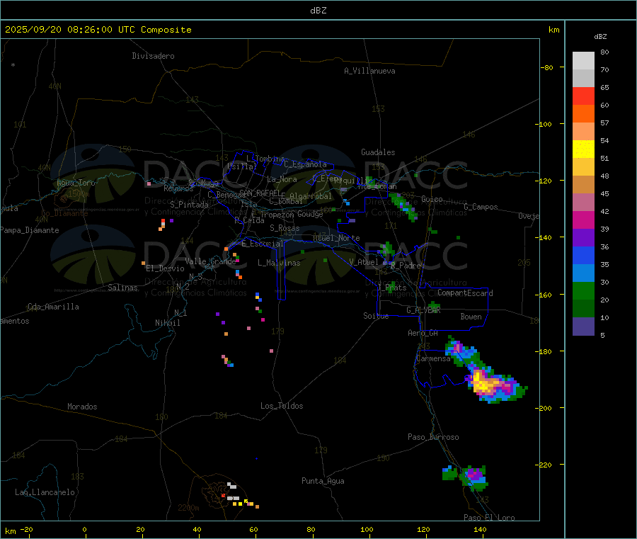637x539 pixels.
Task: Click the 'Paso_El_Loro' map label
Action: [x=490, y=518]
